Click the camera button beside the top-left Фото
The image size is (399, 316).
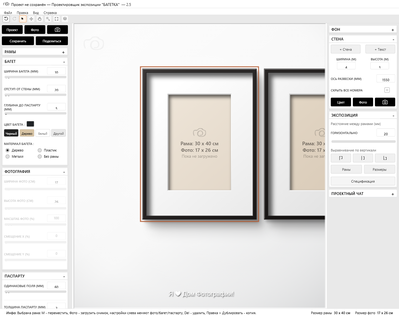[x=57, y=30]
